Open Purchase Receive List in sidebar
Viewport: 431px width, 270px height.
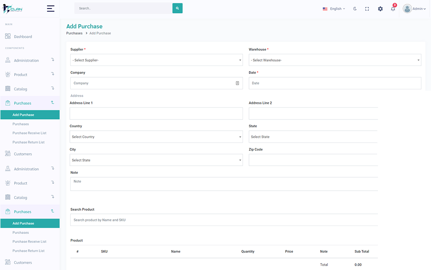point(29,133)
